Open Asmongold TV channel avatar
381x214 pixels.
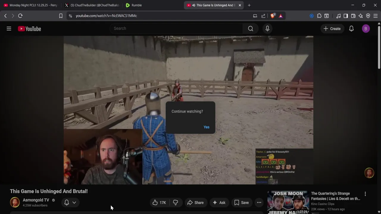(15, 202)
